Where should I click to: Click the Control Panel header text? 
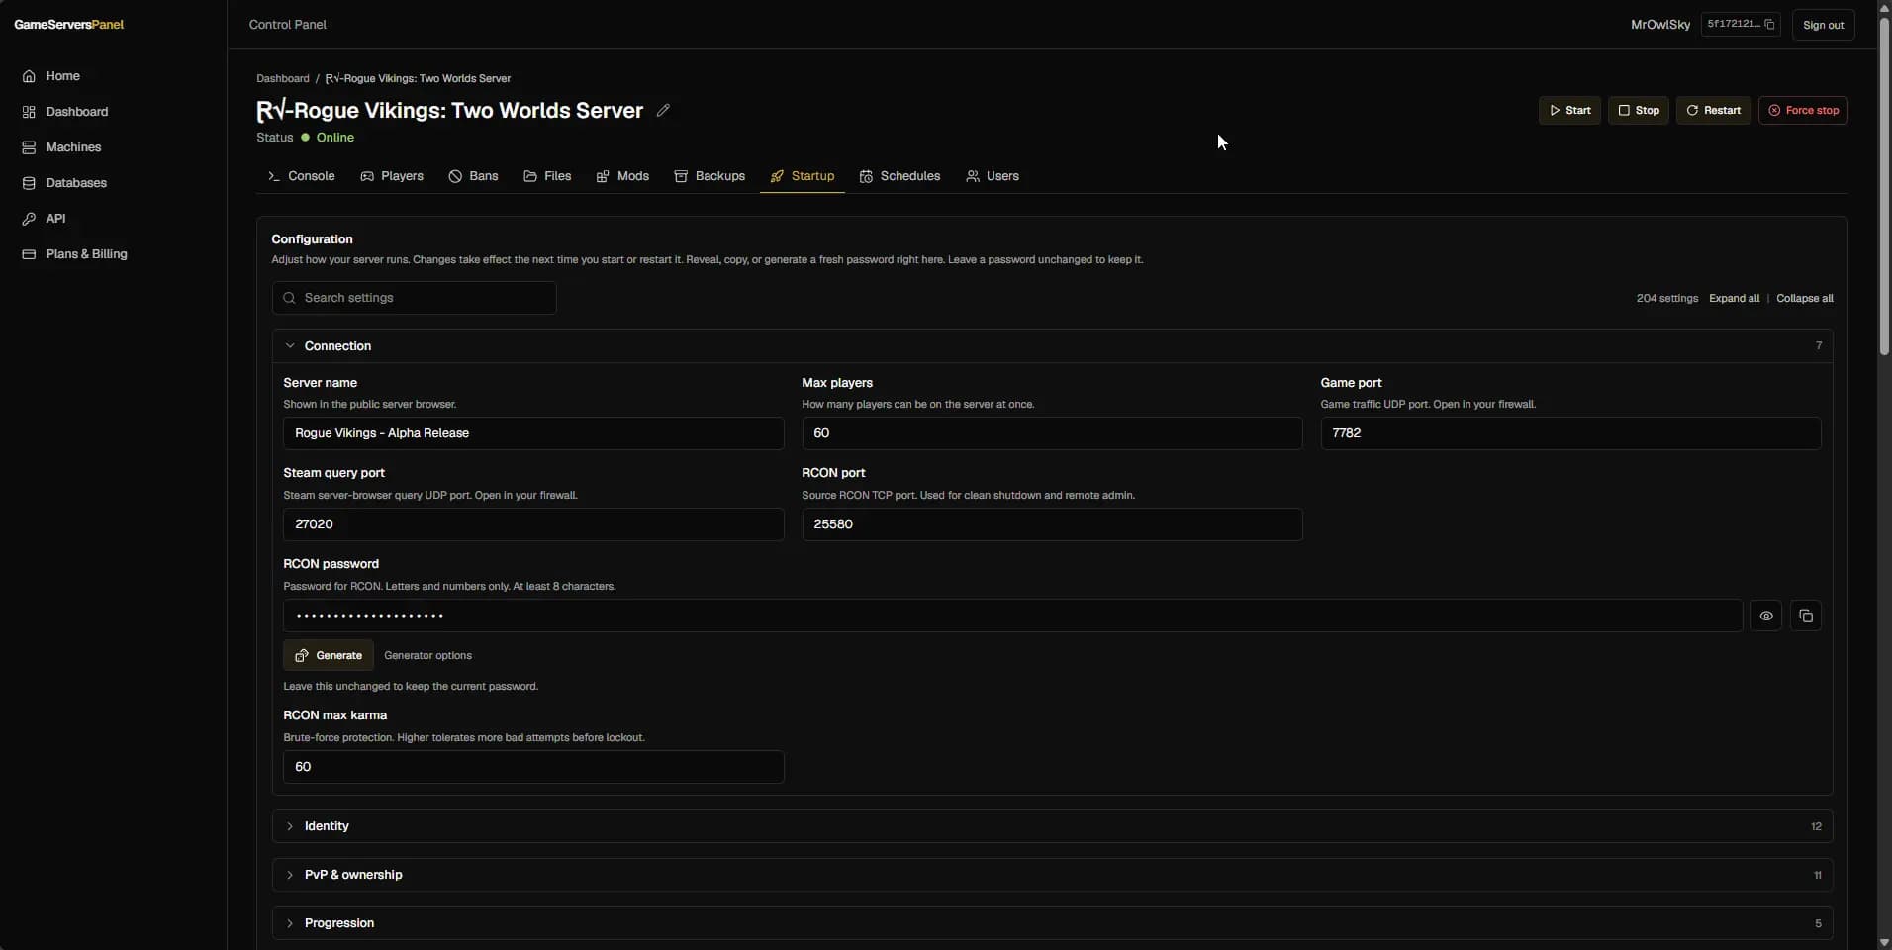click(288, 25)
